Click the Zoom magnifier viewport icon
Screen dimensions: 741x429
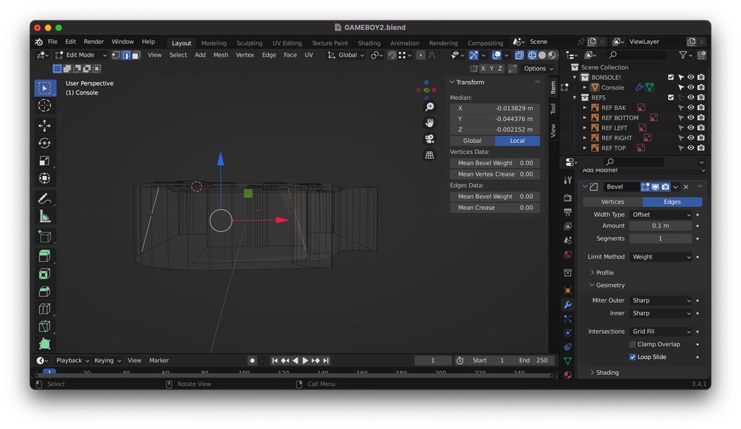tap(429, 107)
